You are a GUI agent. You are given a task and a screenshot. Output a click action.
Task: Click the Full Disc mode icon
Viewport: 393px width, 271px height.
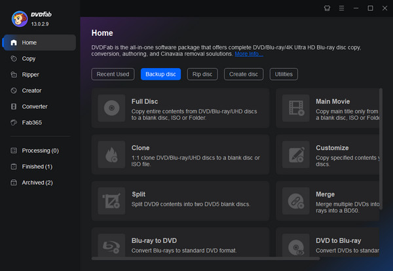(111, 108)
